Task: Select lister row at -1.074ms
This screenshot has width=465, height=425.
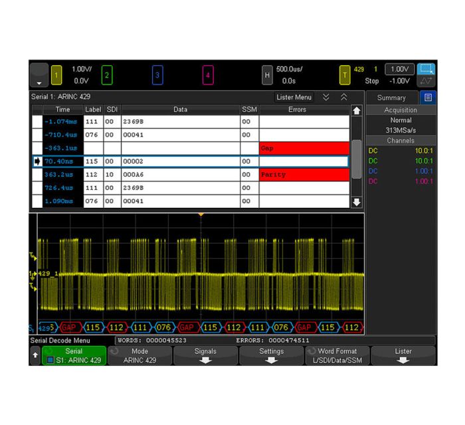Action: point(191,122)
